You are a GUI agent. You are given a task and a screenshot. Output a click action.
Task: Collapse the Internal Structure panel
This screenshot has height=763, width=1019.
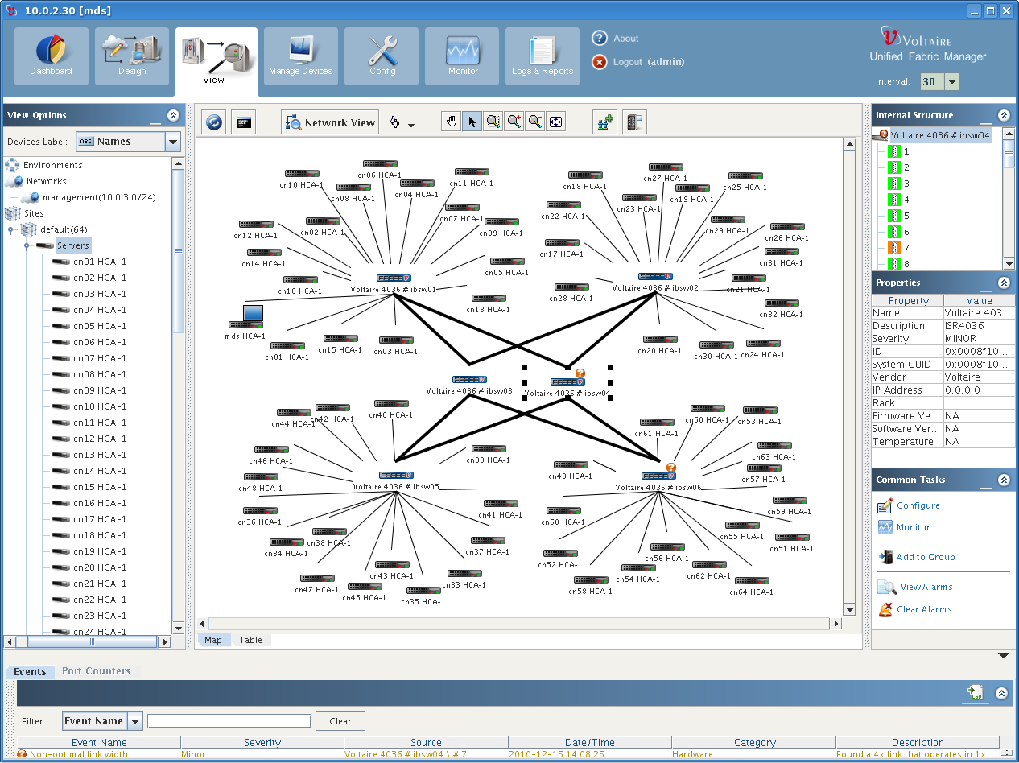point(1003,115)
